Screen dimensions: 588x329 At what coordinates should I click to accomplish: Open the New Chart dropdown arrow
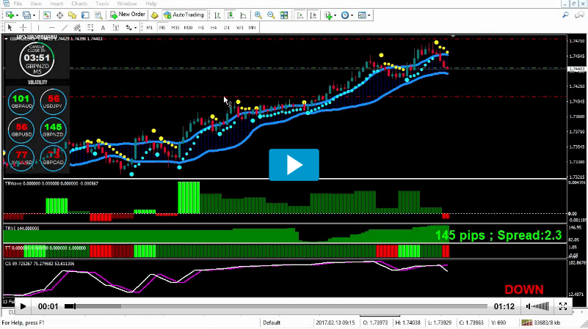click(x=17, y=15)
